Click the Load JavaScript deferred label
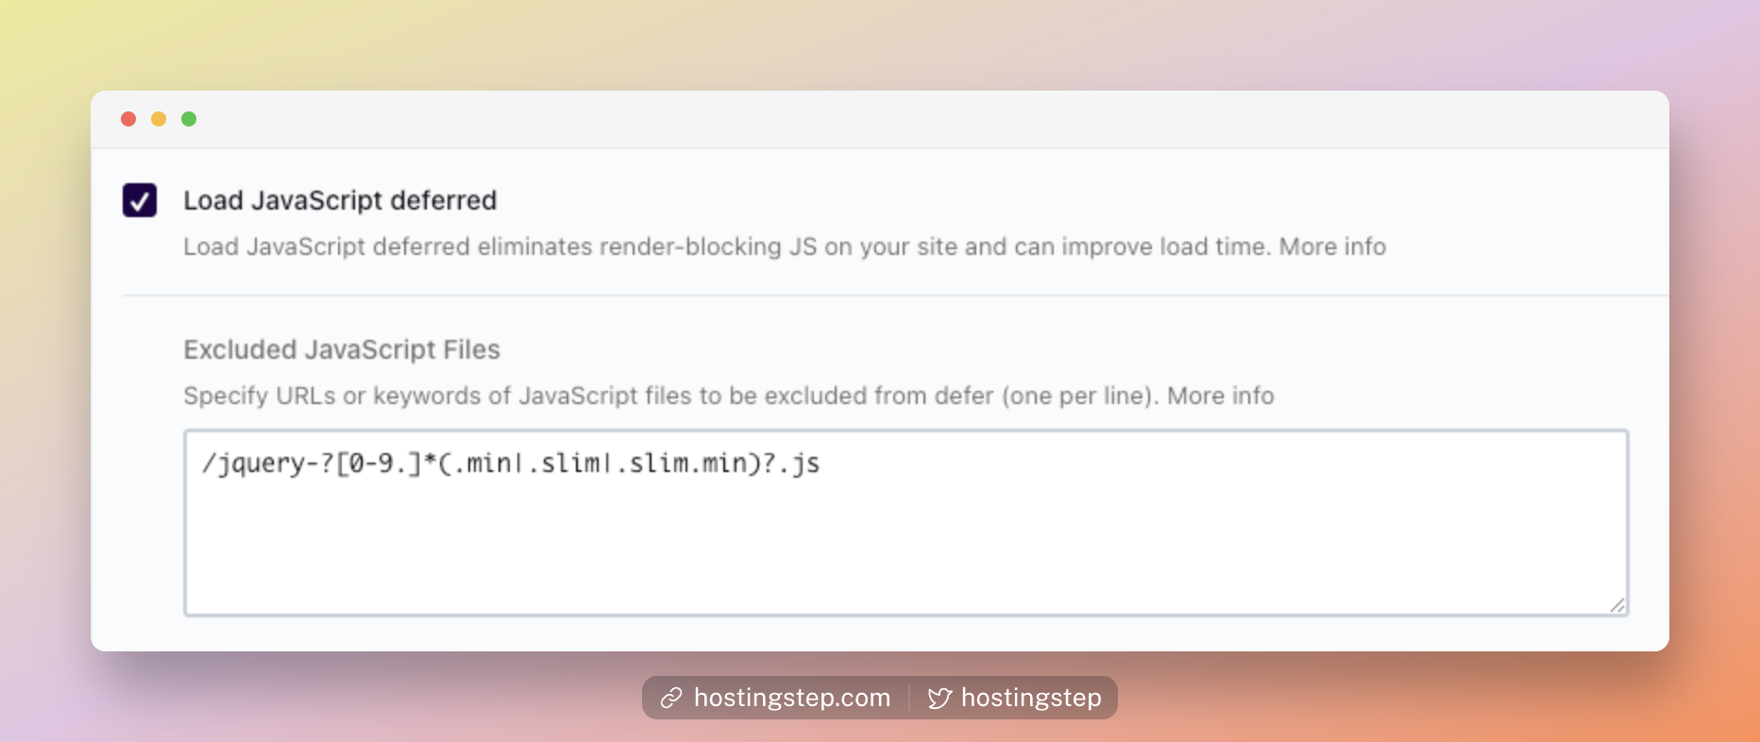This screenshot has width=1760, height=742. (x=340, y=200)
